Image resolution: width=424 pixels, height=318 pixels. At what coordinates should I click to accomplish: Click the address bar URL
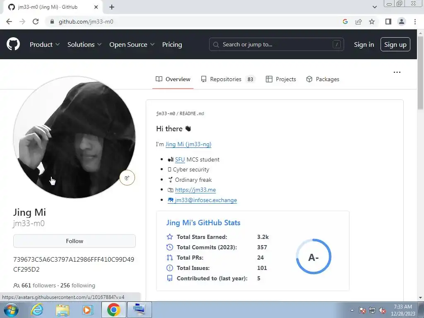point(86,22)
